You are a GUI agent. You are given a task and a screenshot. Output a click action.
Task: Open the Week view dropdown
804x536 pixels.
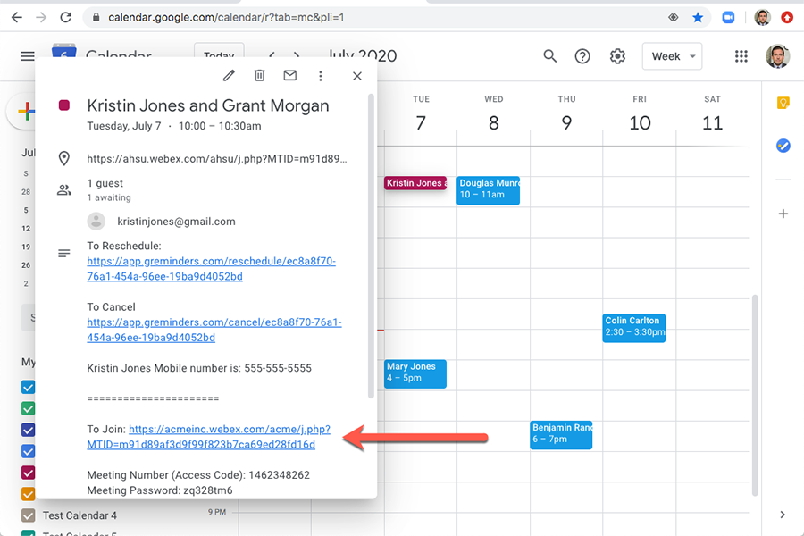click(x=672, y=56)
